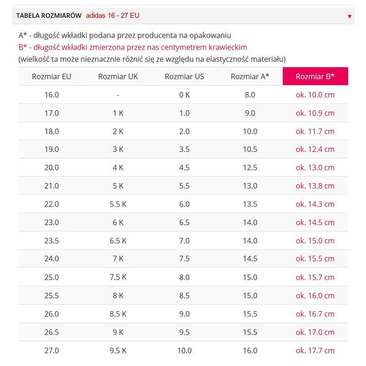Select the Rozmiar UK column header
Screen dimensions: 366x366
[118, 76]
